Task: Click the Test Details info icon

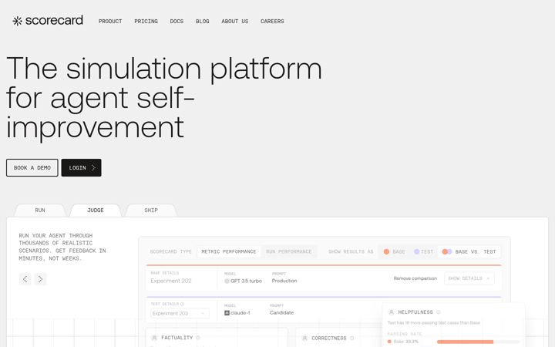Action: 182,304
